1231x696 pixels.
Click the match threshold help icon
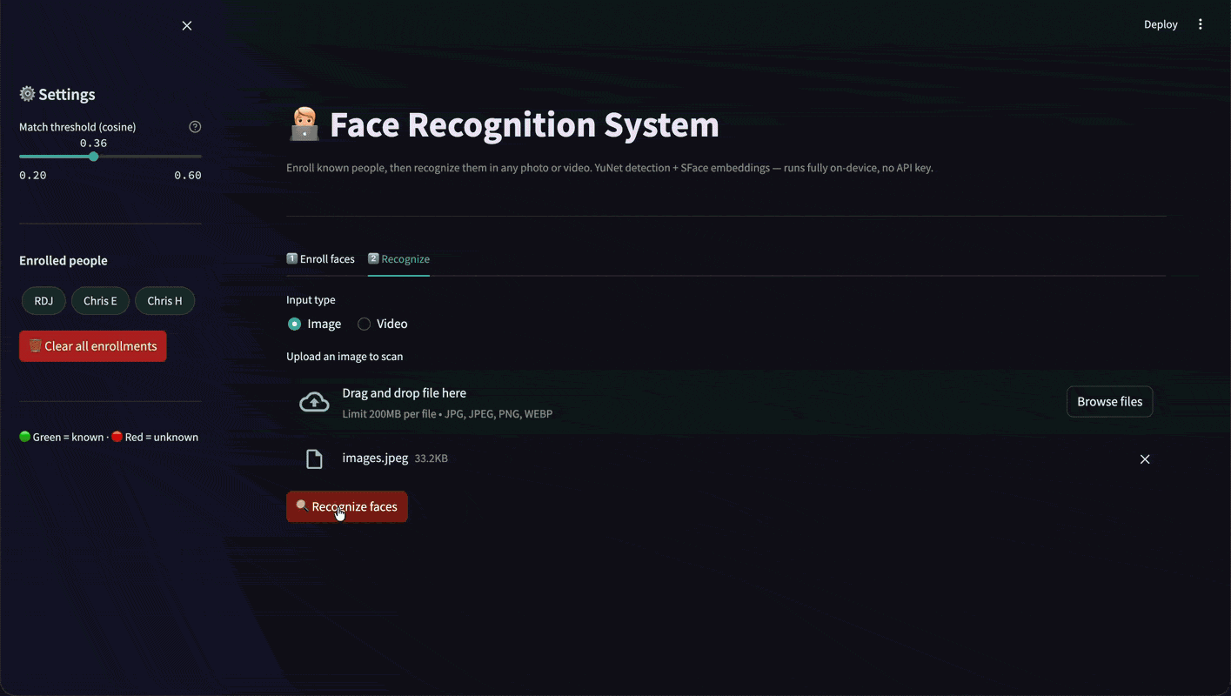[x=195, y=127]
